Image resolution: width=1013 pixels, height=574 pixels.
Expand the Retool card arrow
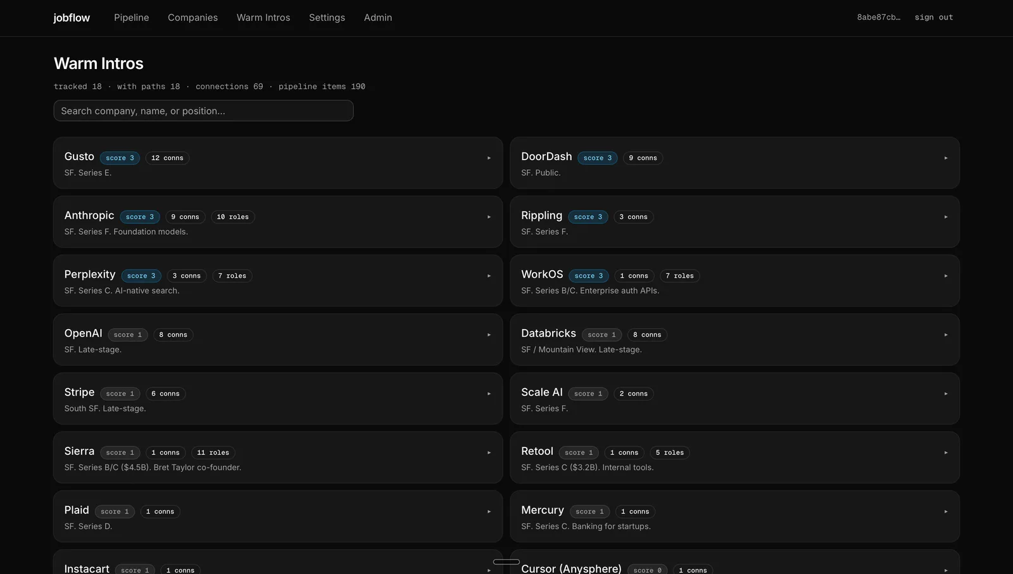click(946, 452)
